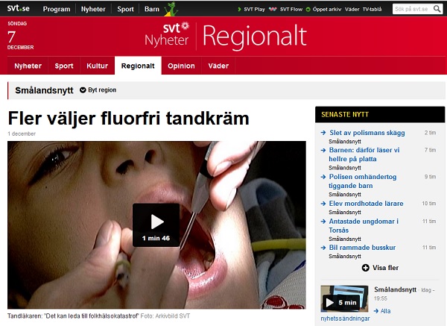Click the search magnifier icon
The image size is (447, 326).
[437, 9]
